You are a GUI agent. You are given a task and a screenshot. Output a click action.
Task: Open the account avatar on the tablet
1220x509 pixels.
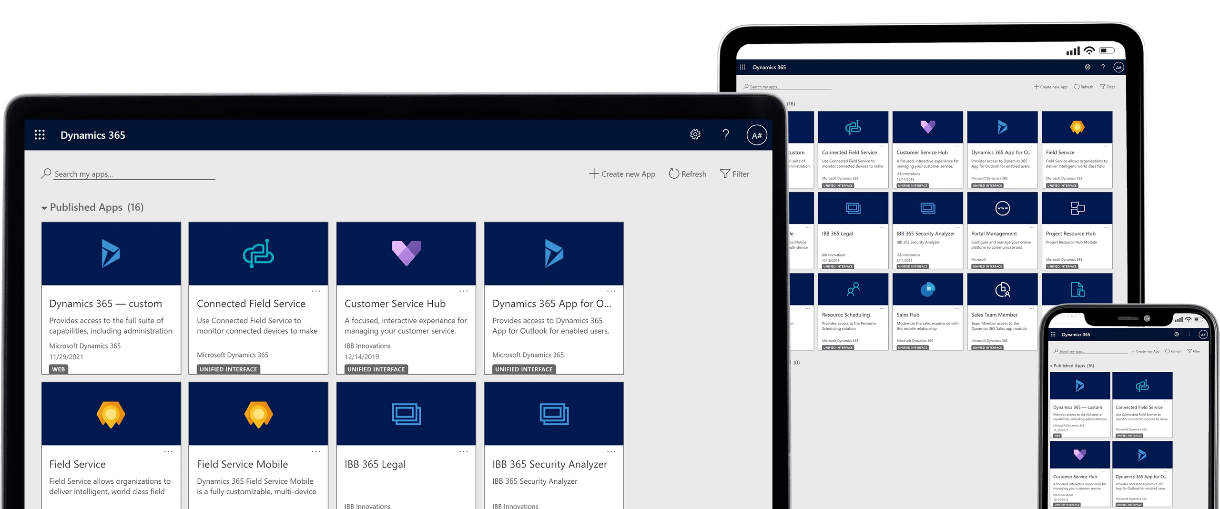point(1118,67)
